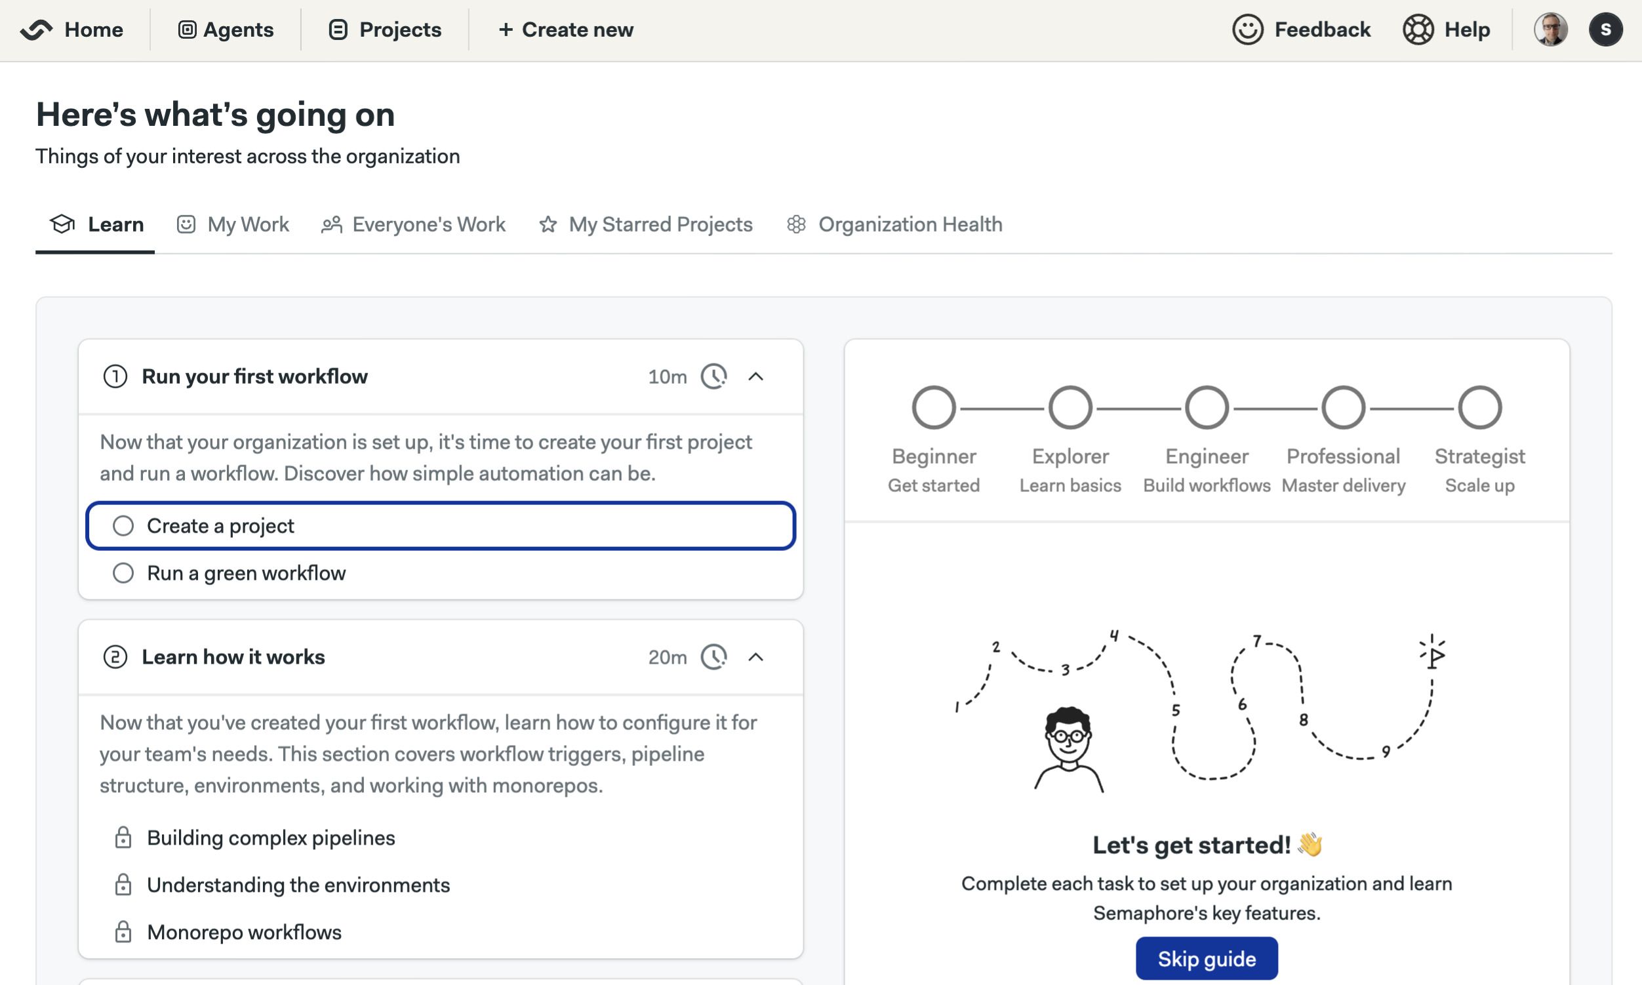Select the Create a project radio circle

[123, 526]
